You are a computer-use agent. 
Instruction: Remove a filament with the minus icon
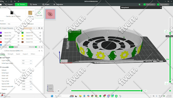(37, 28)
